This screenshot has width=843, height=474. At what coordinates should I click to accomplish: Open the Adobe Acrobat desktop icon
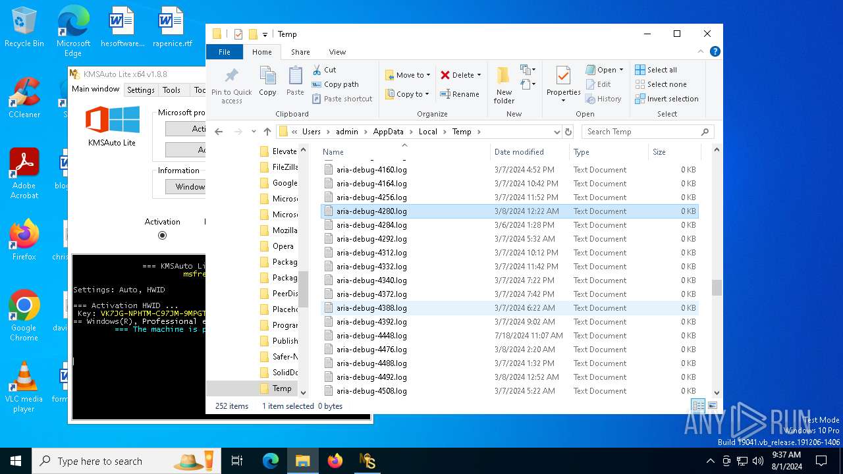(24, 174)
